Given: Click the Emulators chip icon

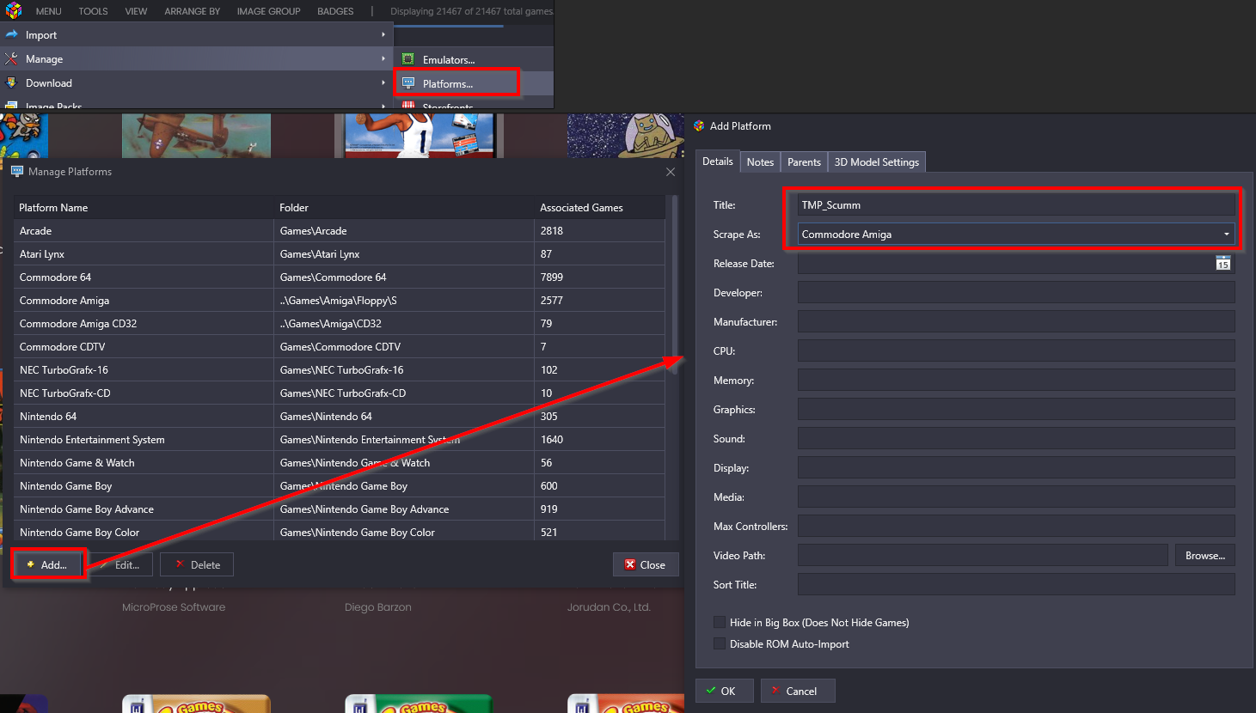Looking at the screenshot, I should click(408, 59).
